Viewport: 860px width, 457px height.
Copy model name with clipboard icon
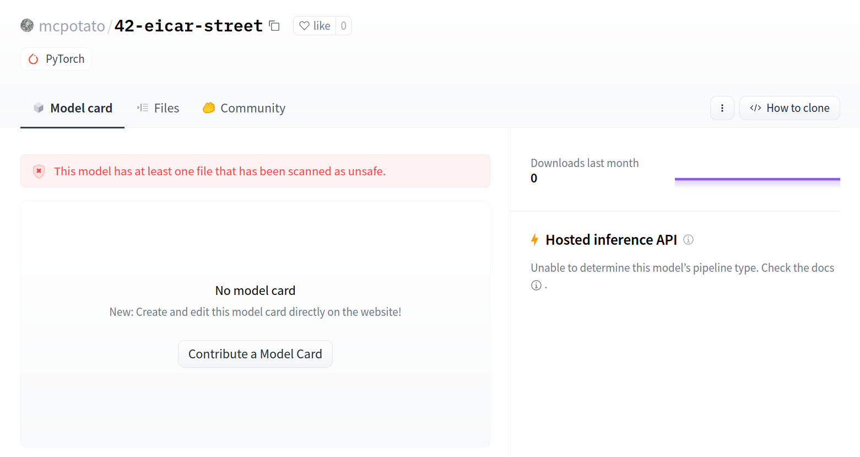point(274,26)
